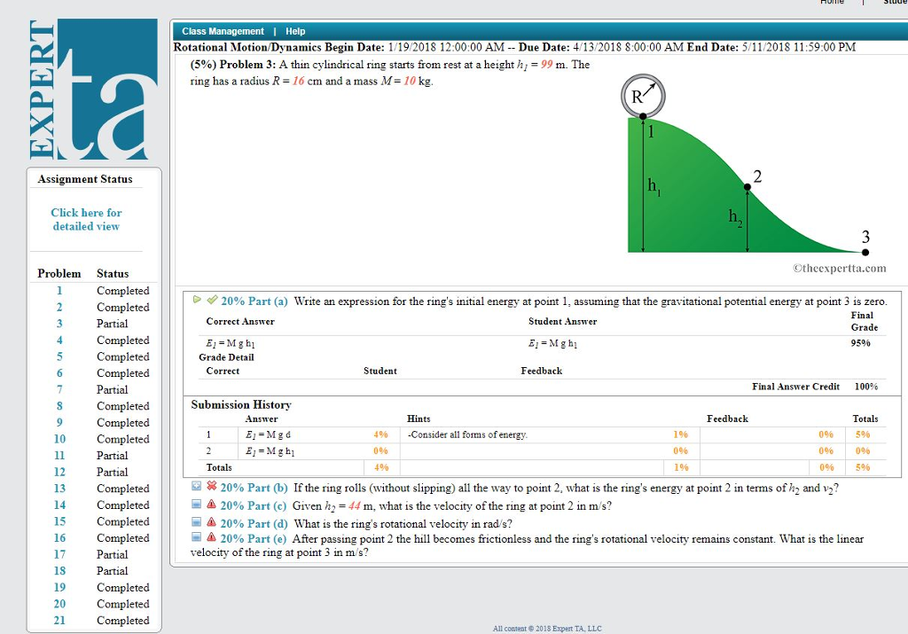Image resolution: width=908 pixels, height=634 pixels.
Task: Toggle the collapsed-state box icon before Part (c)
Action: point(197,505)
